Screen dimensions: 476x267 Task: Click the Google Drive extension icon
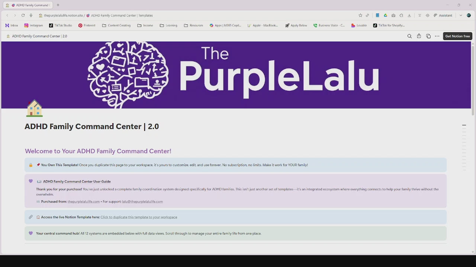385,16
